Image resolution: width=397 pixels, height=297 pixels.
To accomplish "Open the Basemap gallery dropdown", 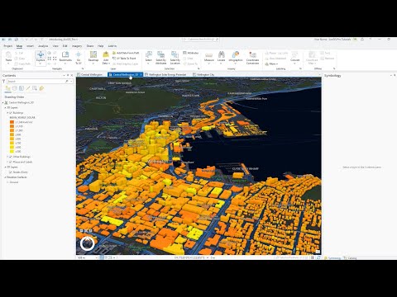I will 93,58.
